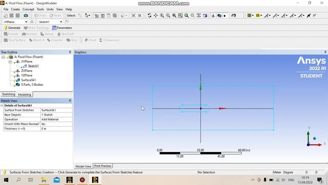Collapse the XYPlane tree node
The width and height of the screenshot is (328, 185).
(10, 62)
